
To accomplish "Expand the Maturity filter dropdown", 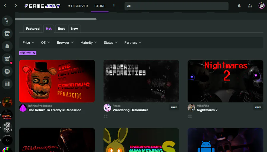I will point(88,42).
